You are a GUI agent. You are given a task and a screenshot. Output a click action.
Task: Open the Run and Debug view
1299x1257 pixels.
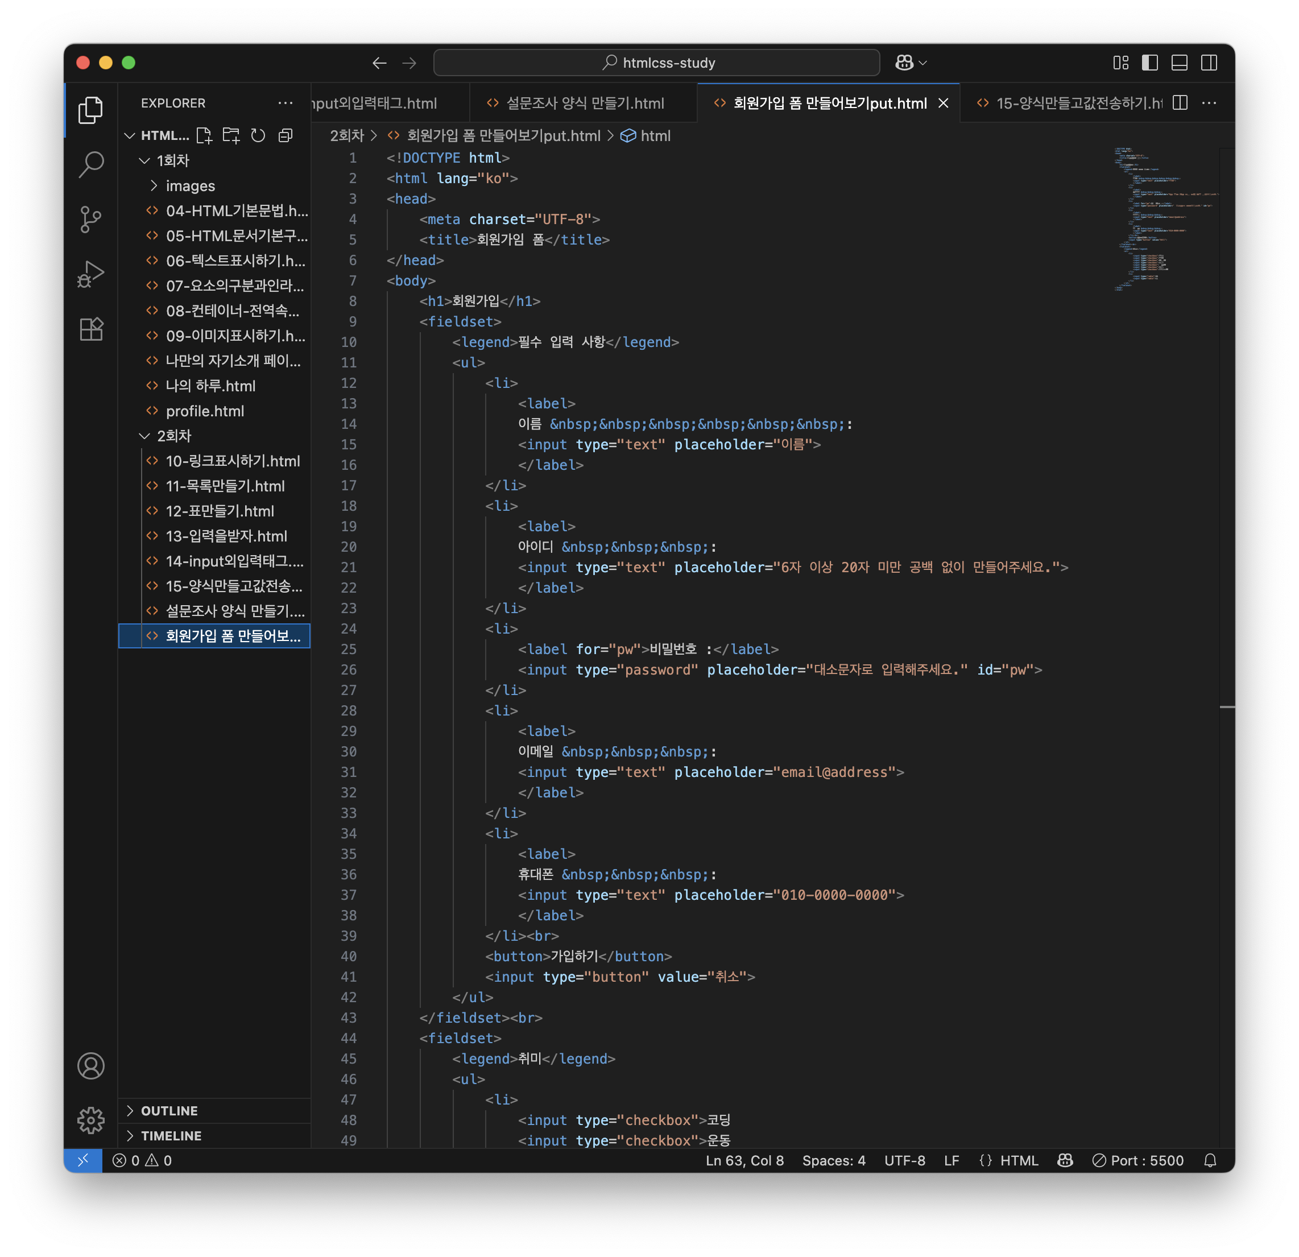(x=91, y=274)
